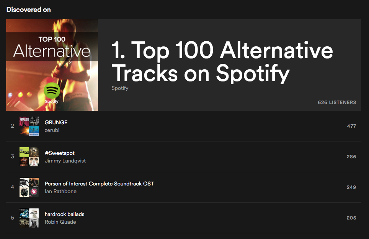The image size is (369, 239).
Task: Visit Robin Quade's profile
Action: (60, 222)
